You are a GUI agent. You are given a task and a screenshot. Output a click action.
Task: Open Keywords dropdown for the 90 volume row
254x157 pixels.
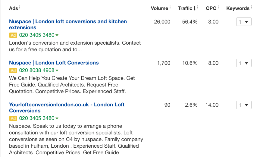coord(243,105)
